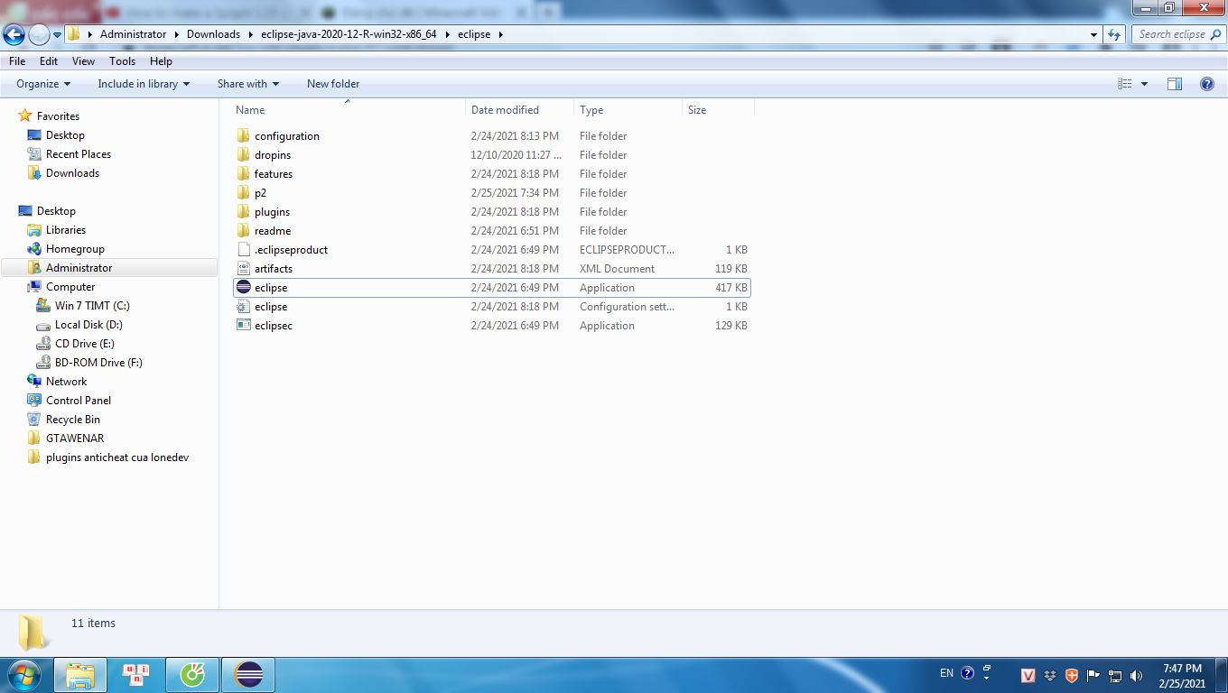The width and height of the screenshot is (1228, 693).
Task: Select the readme folder icon
Action: (243, 231)
